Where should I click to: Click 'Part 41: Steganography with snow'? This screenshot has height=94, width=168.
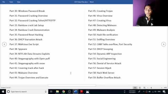pyautogui.click(x=27, y=63)
